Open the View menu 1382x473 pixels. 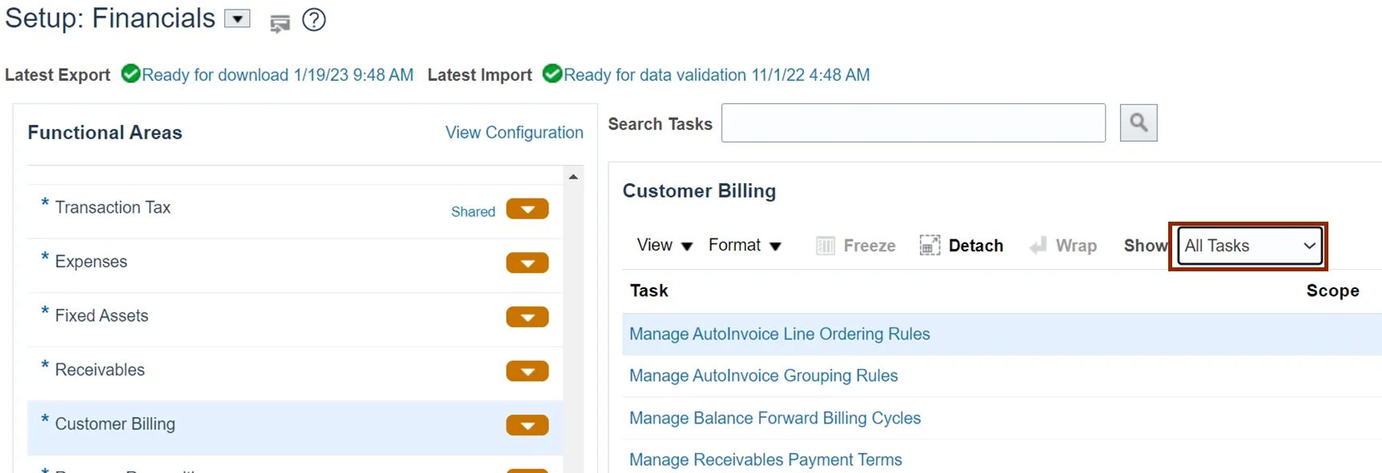point(664,246)
